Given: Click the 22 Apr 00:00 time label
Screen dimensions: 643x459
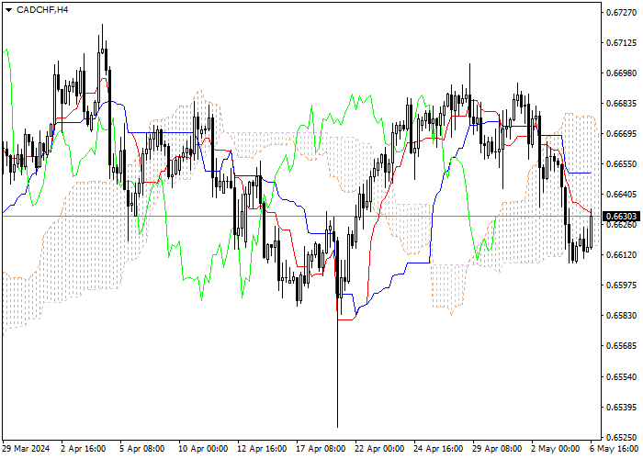Looking at the screenshot, I should (379, 449).
